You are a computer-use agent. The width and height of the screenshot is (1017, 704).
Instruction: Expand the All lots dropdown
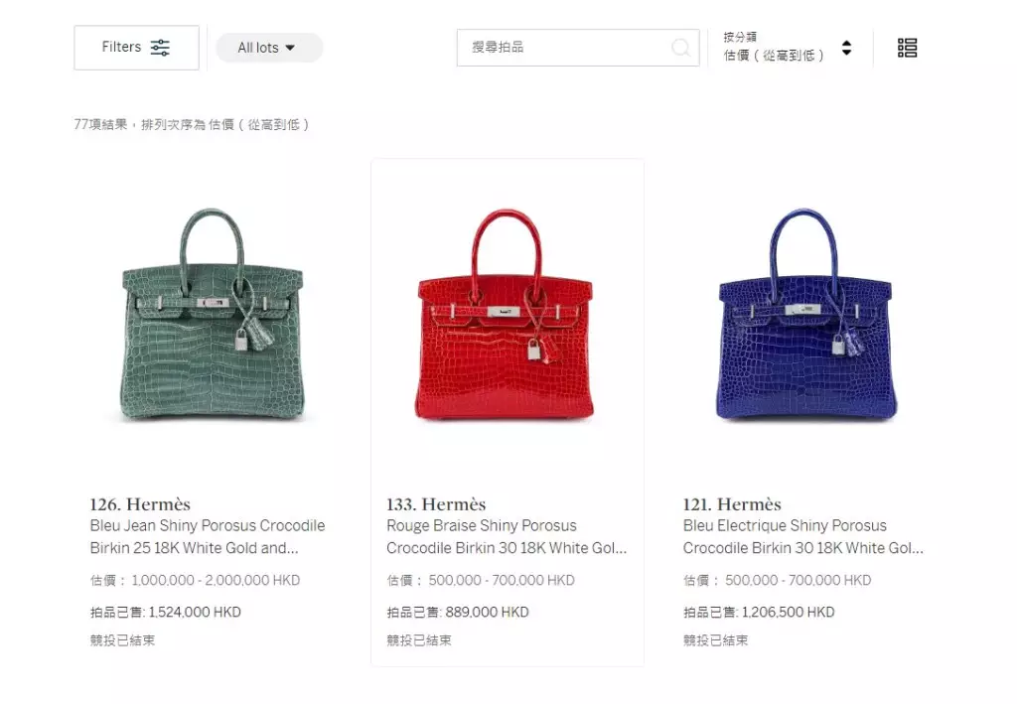[x=268, y=48]
